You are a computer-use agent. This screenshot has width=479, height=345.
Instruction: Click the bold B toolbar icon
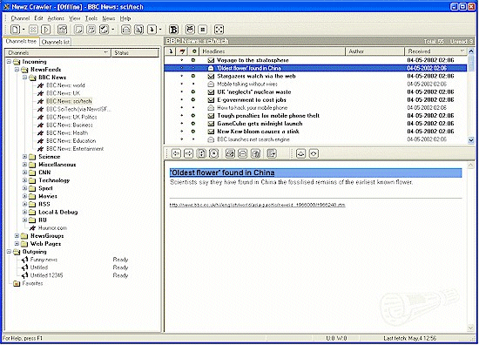pos(173,30)
